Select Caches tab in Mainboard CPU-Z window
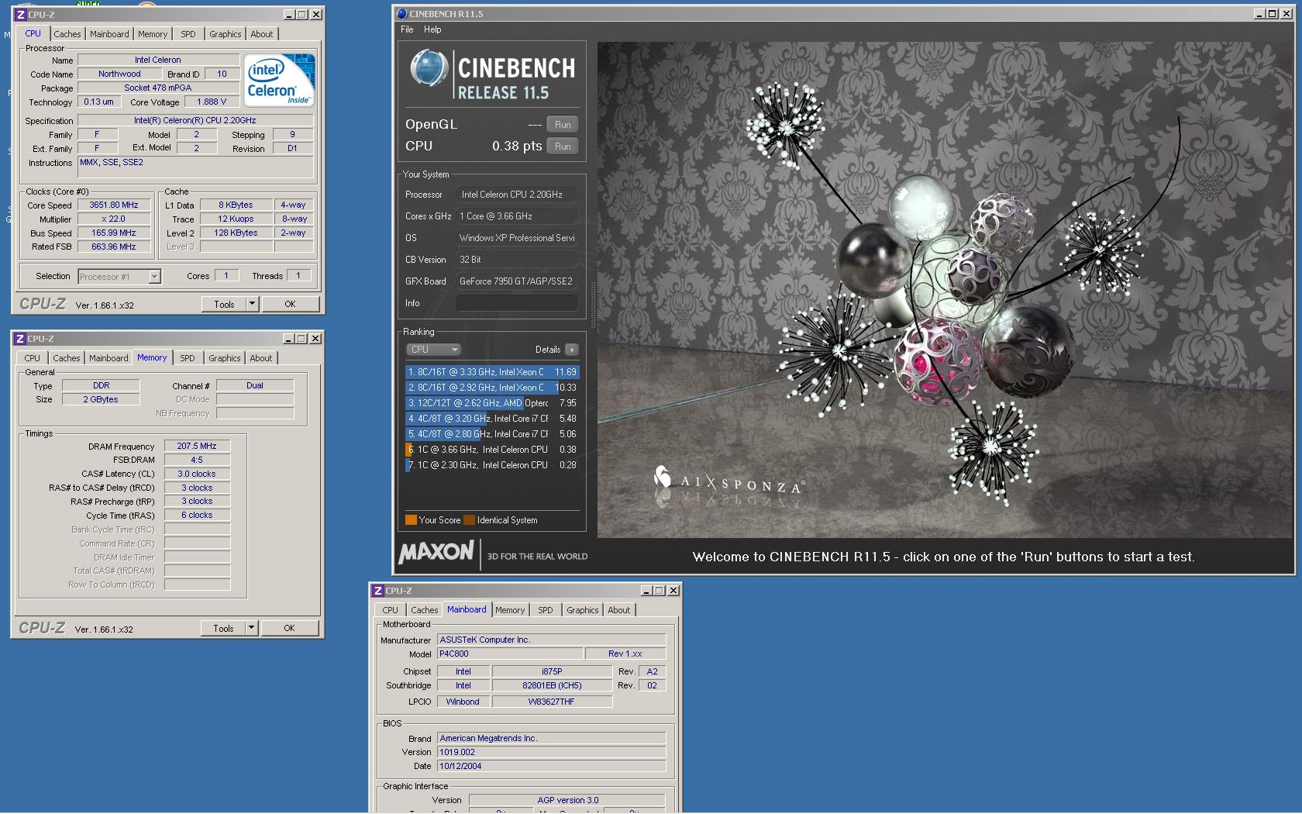 pos(425,610)
